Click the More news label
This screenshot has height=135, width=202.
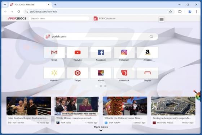pyautogui.click(x=101, y=127)
